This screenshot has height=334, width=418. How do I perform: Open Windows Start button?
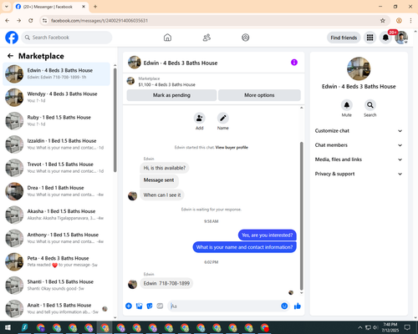[x=8, y=327]
